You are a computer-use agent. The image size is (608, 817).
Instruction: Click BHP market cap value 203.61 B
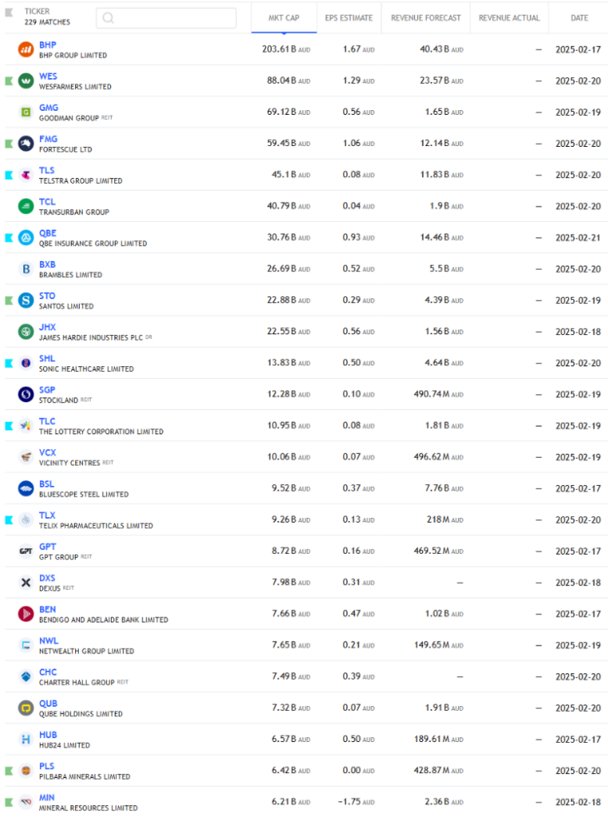[x=286, y=49]
